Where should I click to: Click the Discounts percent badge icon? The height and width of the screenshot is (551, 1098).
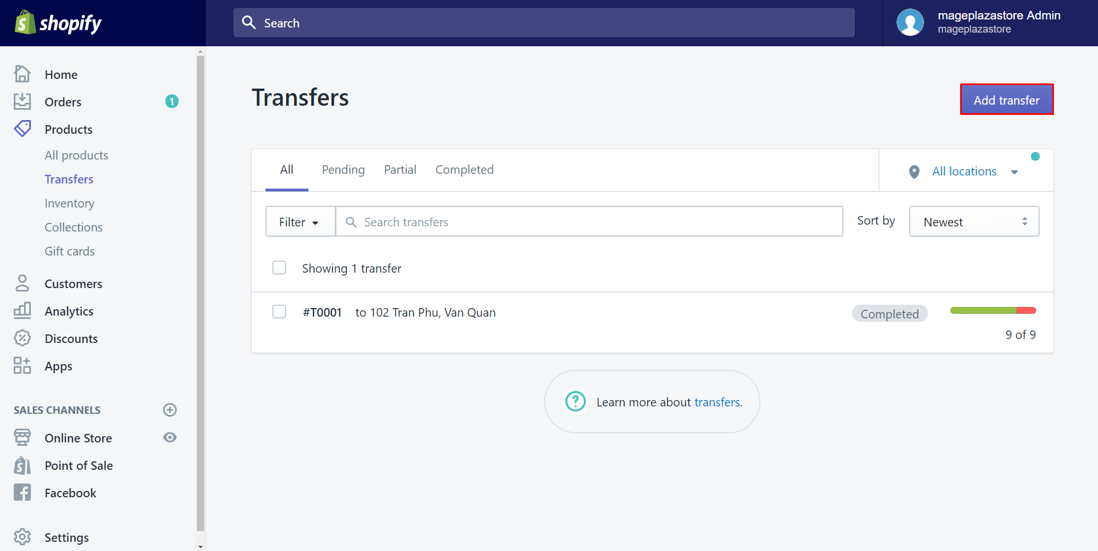tap(22, 338)
